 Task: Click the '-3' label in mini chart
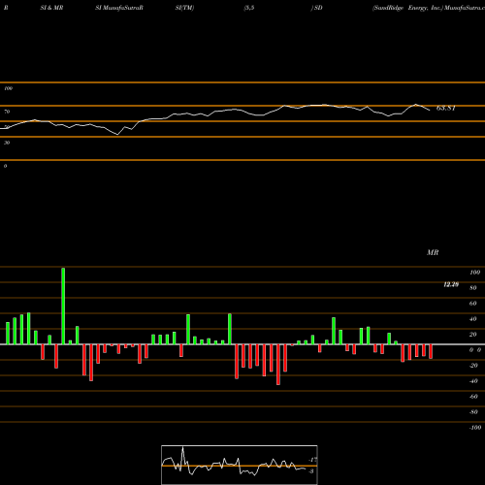click(x=311, y=471)
